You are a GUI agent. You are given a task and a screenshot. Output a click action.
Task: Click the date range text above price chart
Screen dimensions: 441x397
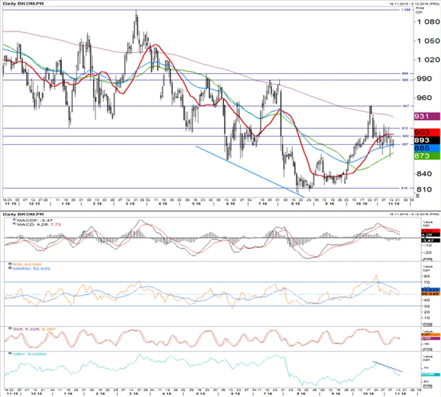click(414, 4)
